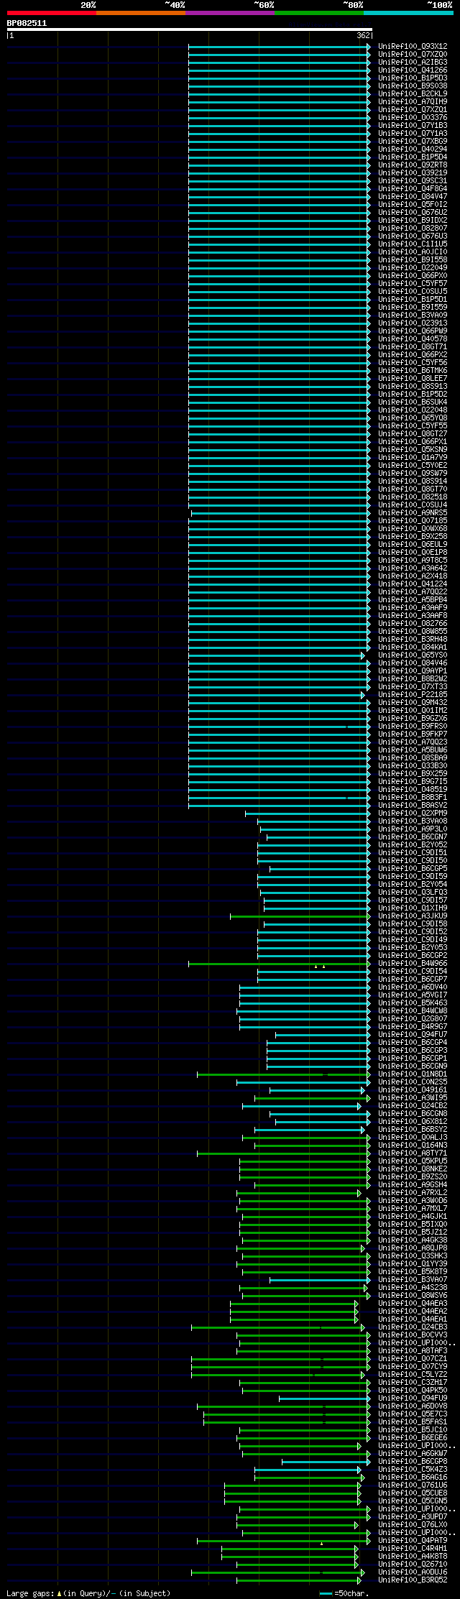Click the BP082511 query name
The width and height of the screenshot is (460, 1599).
[x=27, y=23]
